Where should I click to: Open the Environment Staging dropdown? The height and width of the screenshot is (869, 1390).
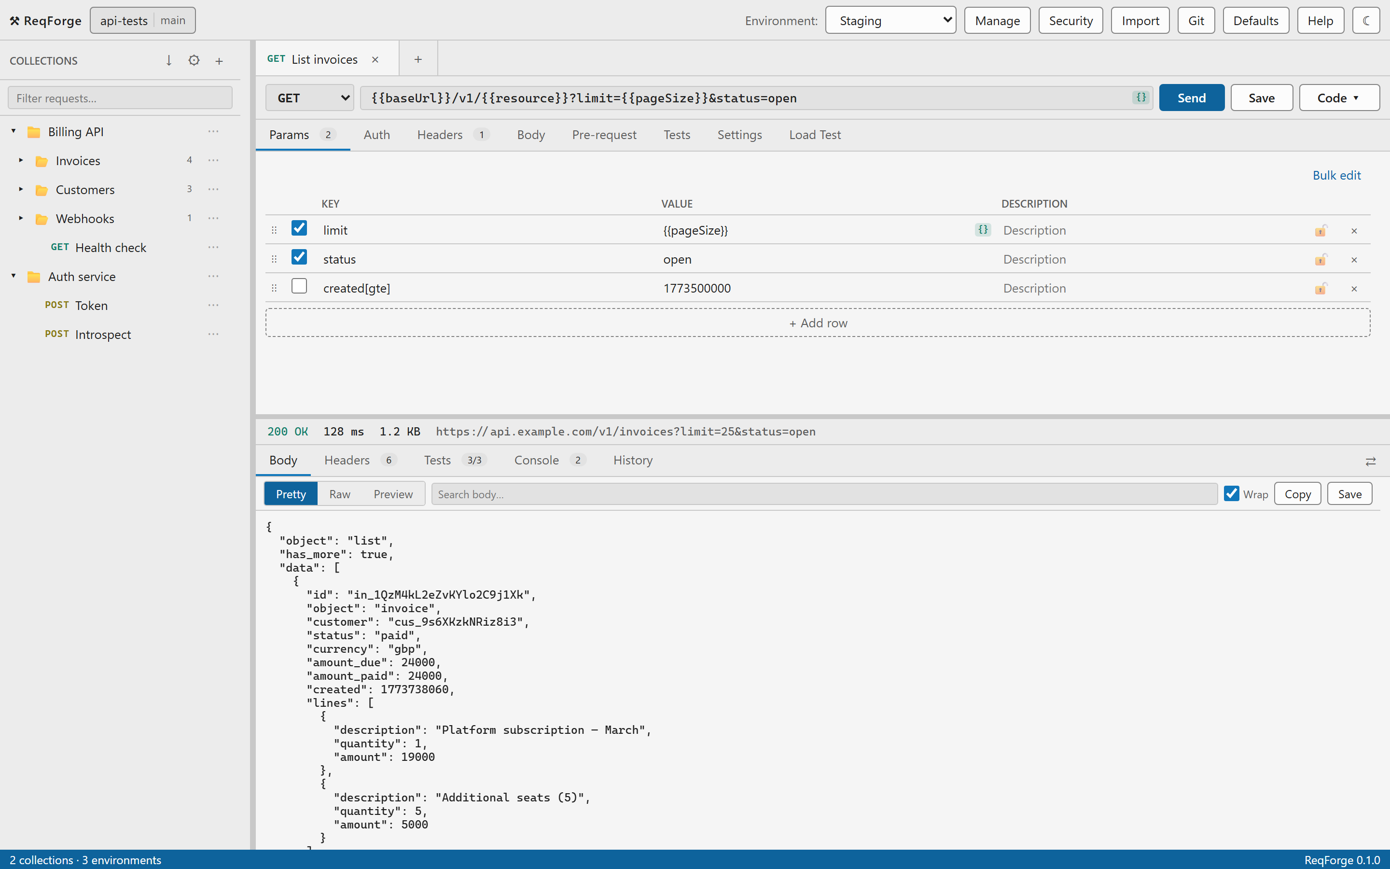point(890,21)
